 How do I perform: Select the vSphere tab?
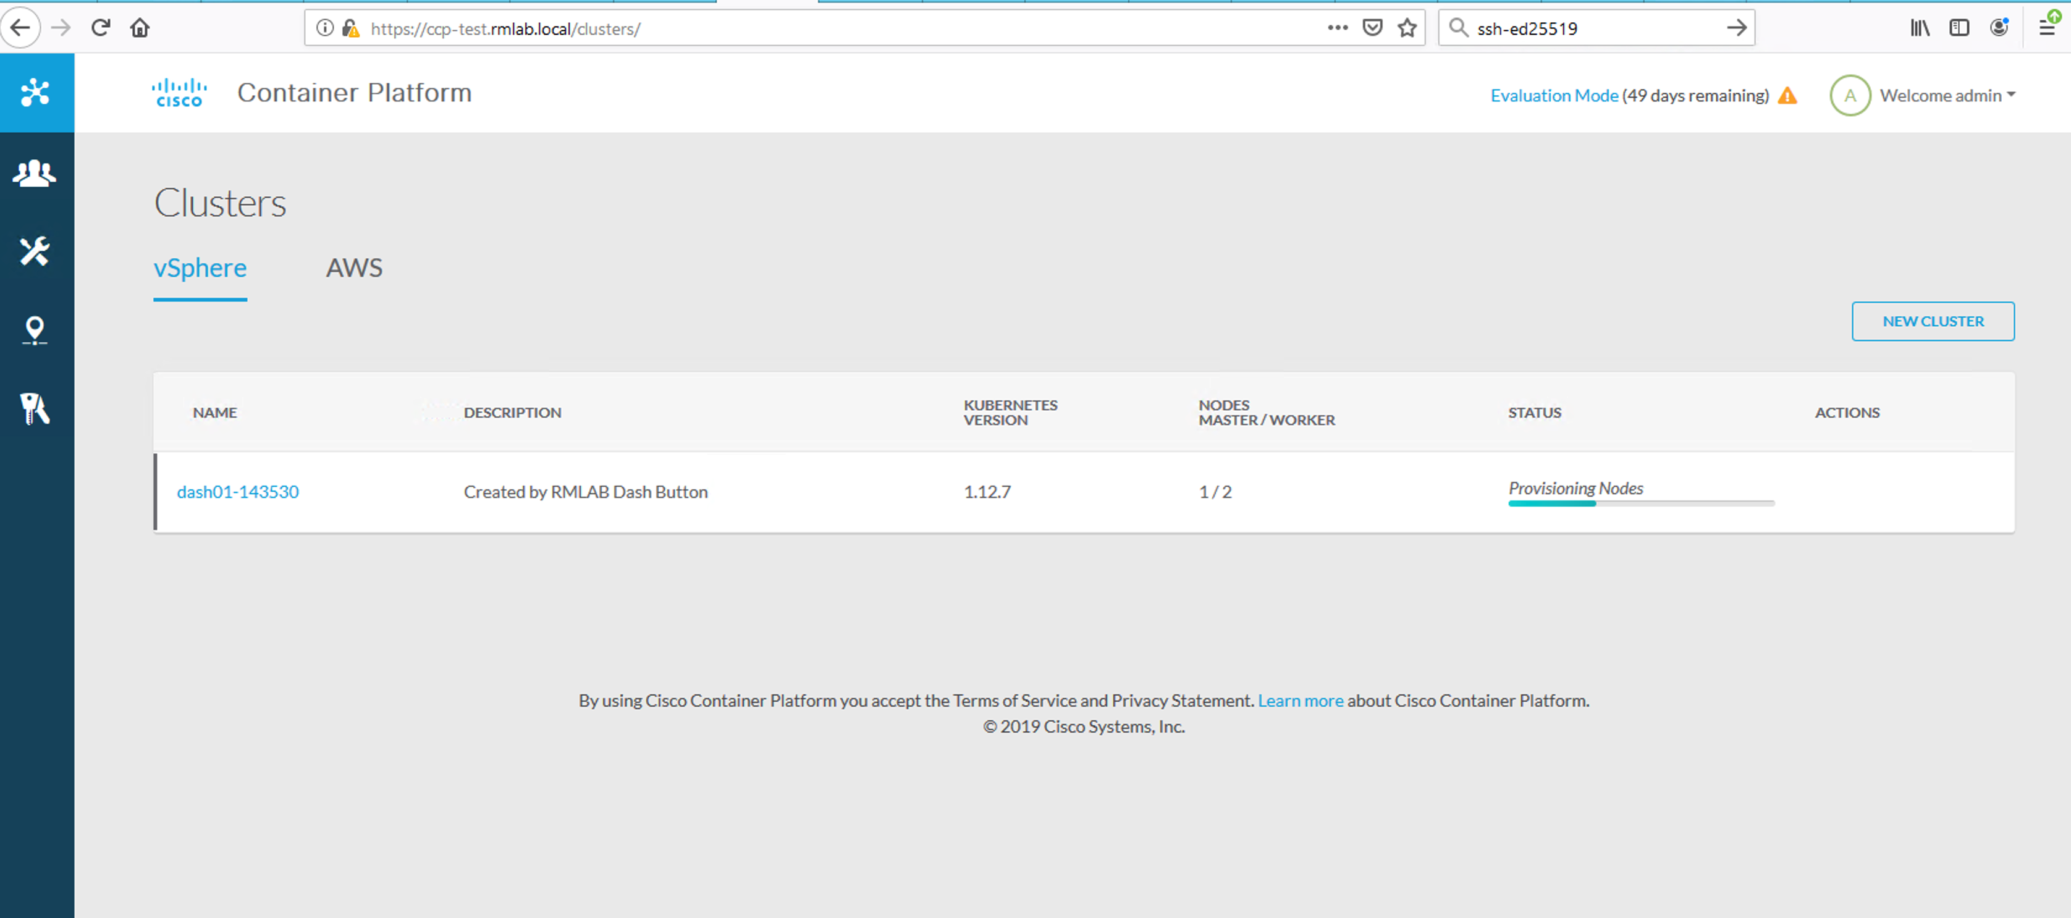[200, 267]
